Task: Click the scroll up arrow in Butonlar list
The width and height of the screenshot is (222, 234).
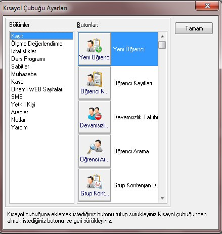Action: [x=162, y=37]
